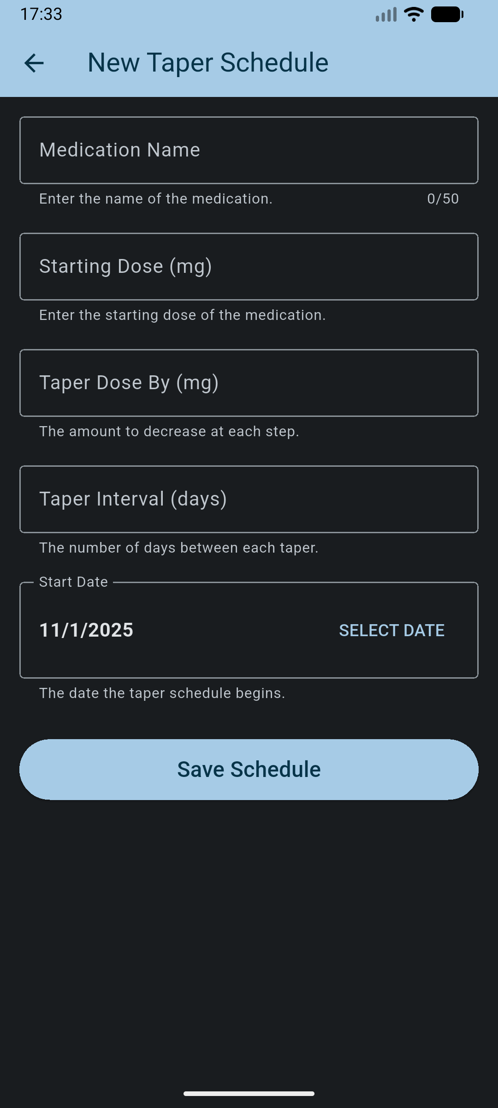The image size is (498, 1108).
Task: Focus the Medication Name field
Action: [x=249, y=150]
